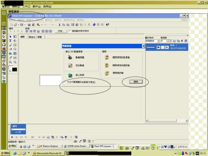This screenshot has height=156, width=208.
Task: Switch to the 編輯 edit tab
Action: pos(23,37)
